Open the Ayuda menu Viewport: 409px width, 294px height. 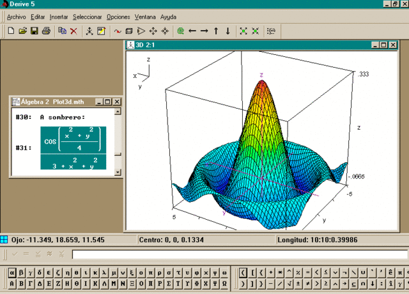click(x=169, y=17)
